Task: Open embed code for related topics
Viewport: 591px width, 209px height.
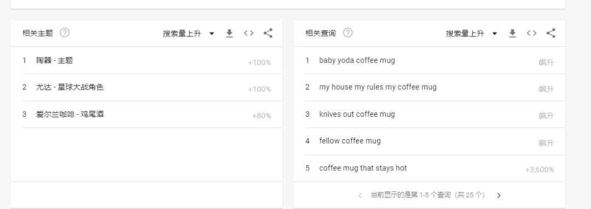Action: [x=249, y=33]
